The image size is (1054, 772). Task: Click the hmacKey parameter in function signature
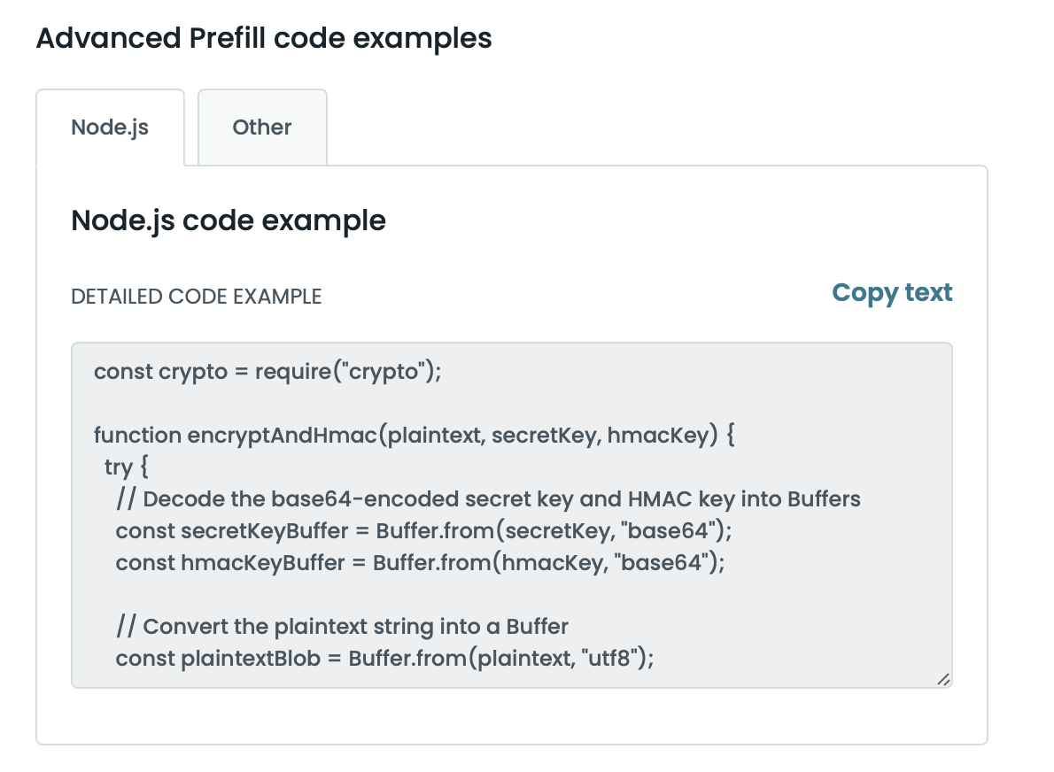pyautogui.click(x=656, y=436)
